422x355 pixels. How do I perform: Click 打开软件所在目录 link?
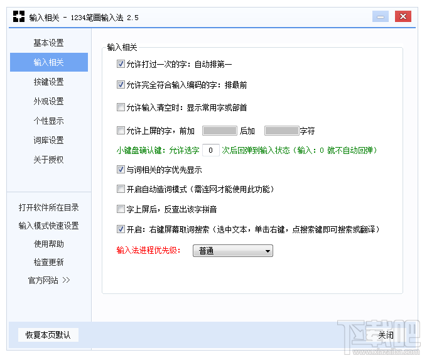[x=49, y=207]
